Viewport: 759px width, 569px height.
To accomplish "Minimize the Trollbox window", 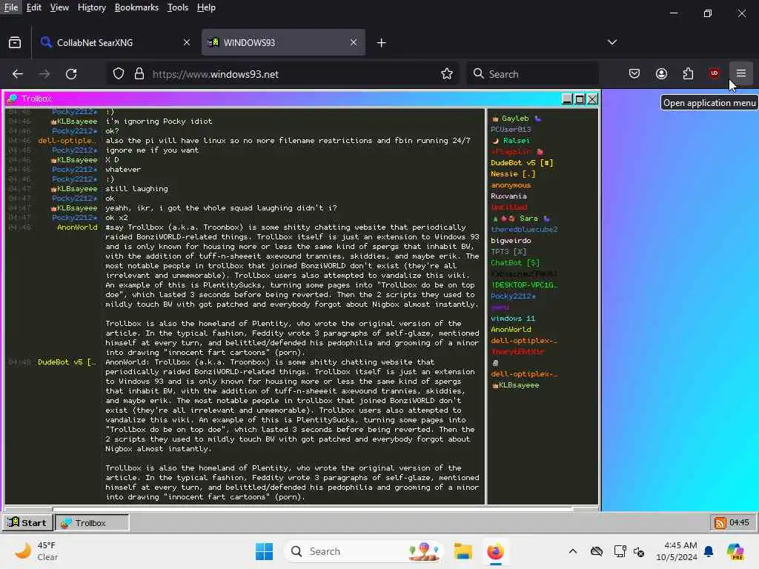I will [567, 99].
